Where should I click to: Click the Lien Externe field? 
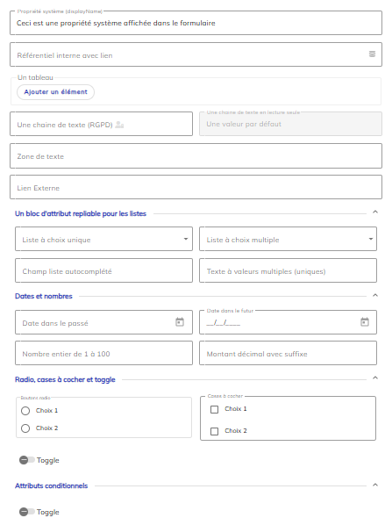point(196,187)
